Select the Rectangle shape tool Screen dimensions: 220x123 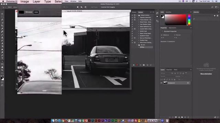pyautogui.click(x=2, y=64)
